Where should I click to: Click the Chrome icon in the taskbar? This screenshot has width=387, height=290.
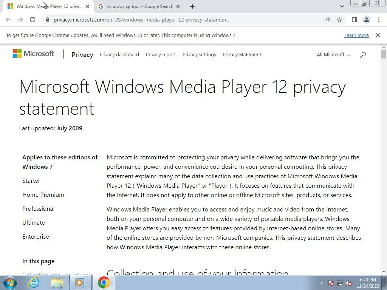click(104, 282)
